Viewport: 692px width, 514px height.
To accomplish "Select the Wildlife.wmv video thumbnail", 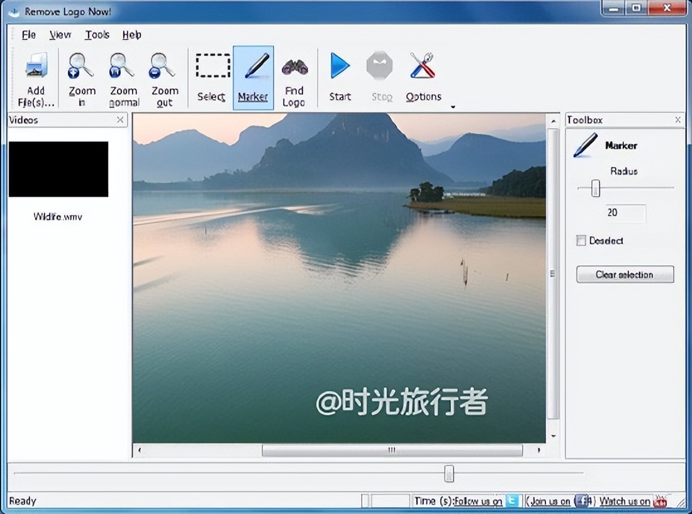I will [59, 169].
